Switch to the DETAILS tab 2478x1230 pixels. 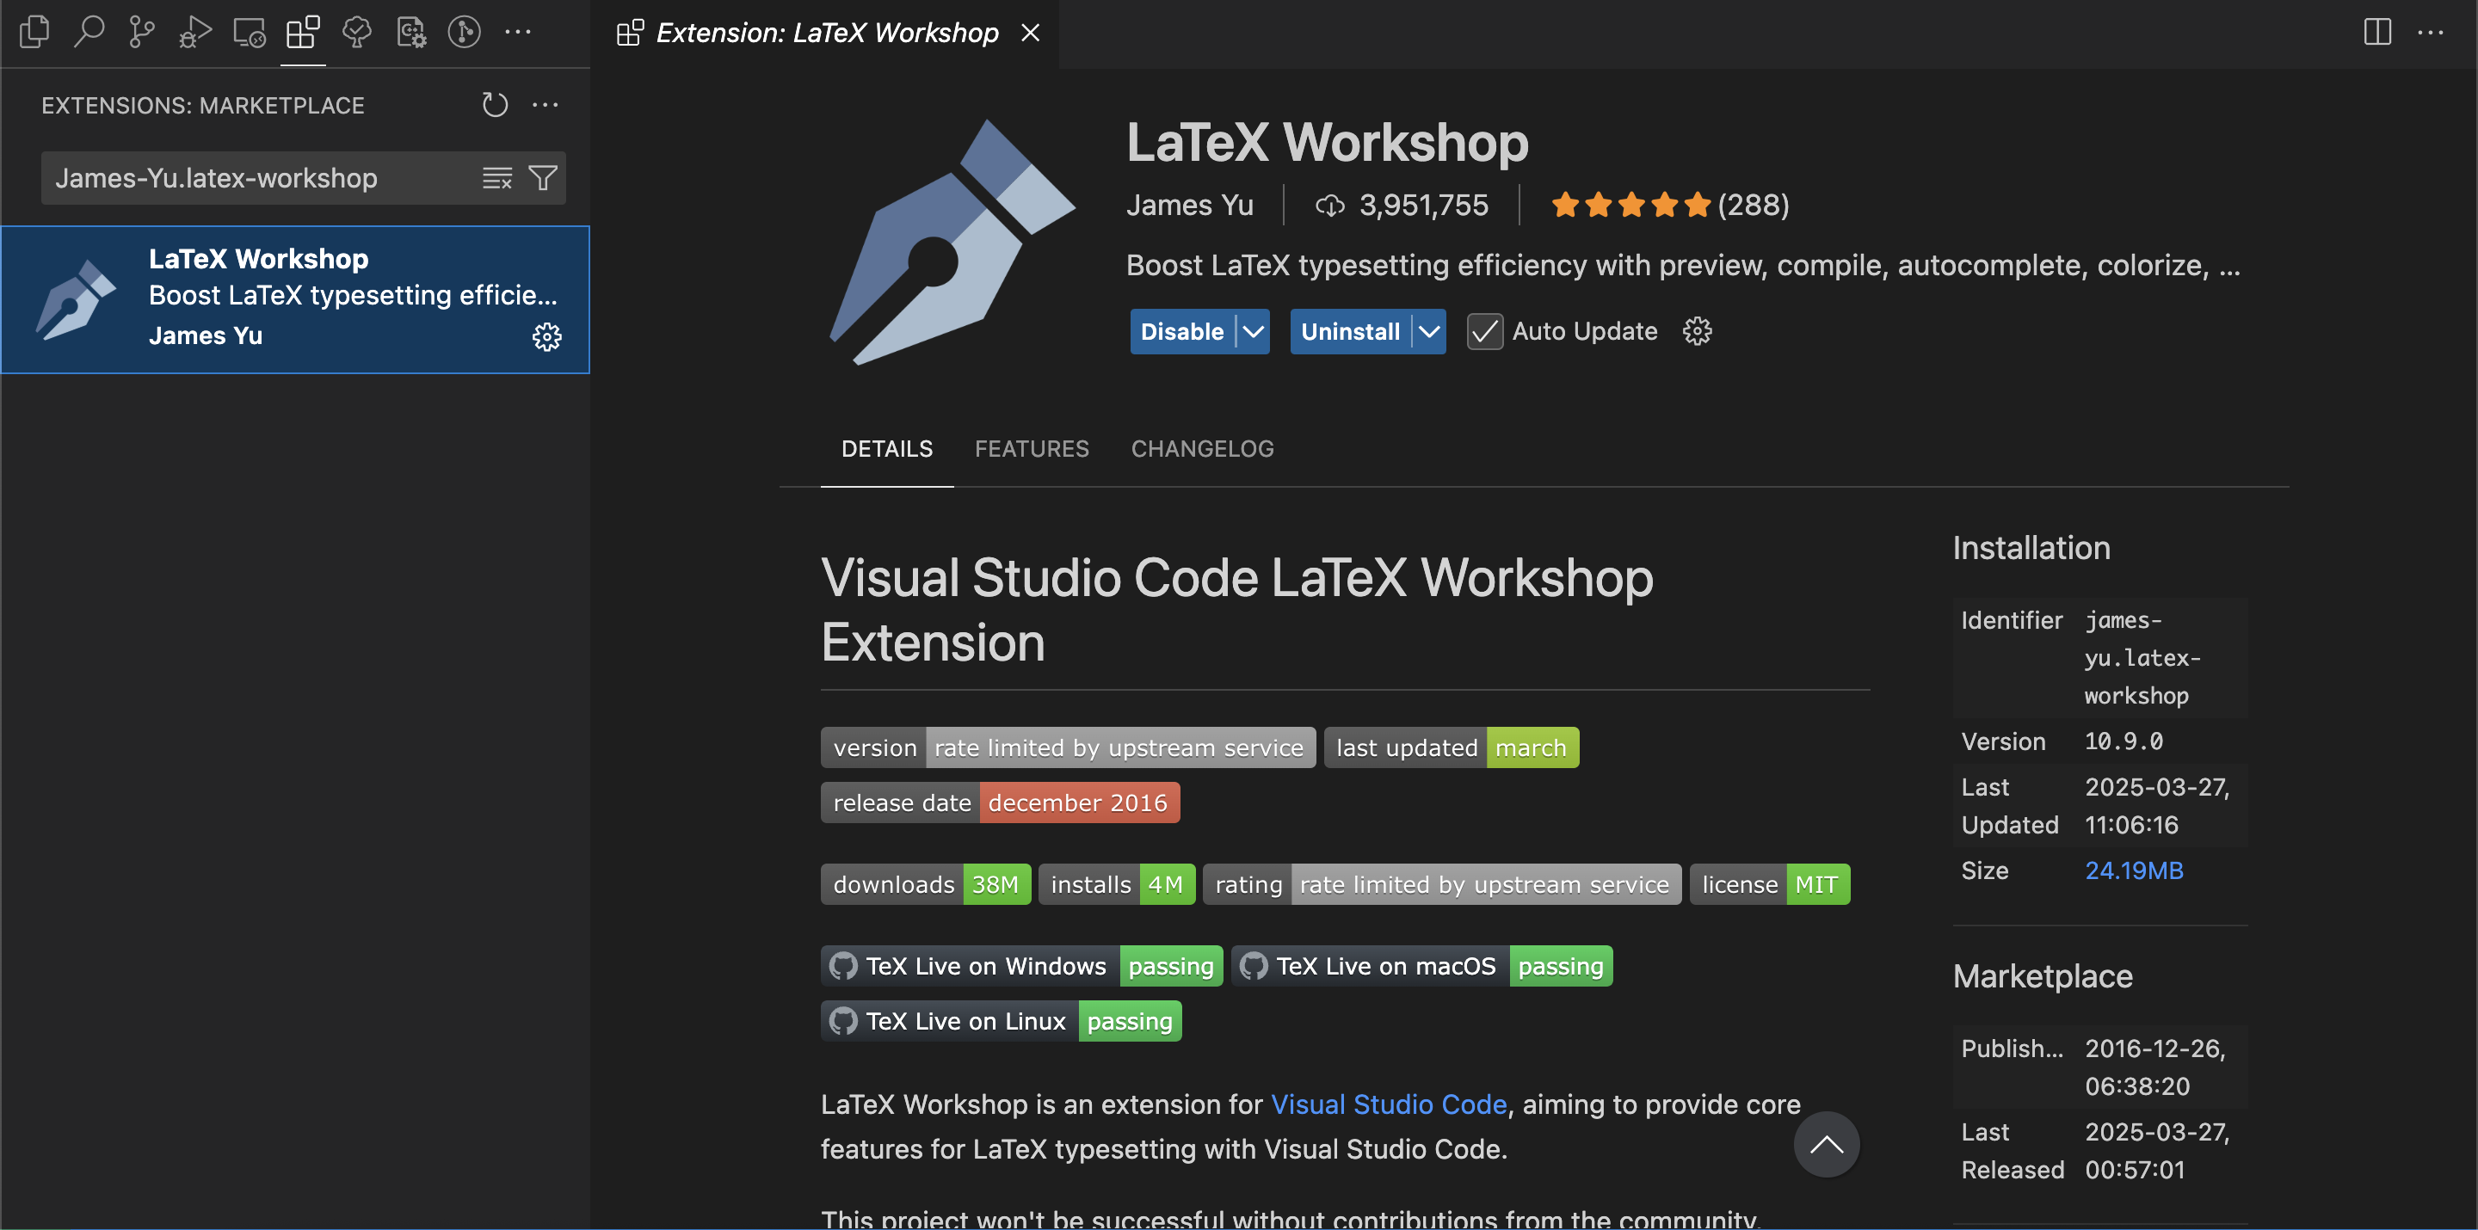(886, 449)
